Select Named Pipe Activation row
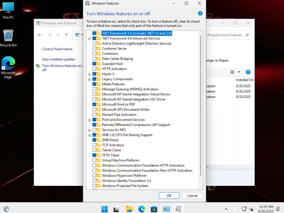The image size is (284, 213). tap(119, 115)
